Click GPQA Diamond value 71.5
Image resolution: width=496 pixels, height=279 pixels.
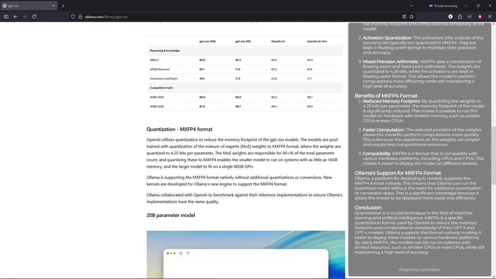coord(238,69)
